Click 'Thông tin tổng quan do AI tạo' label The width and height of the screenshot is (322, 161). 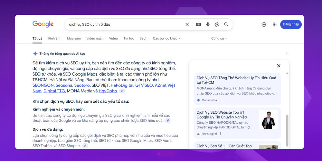point(62,54)
